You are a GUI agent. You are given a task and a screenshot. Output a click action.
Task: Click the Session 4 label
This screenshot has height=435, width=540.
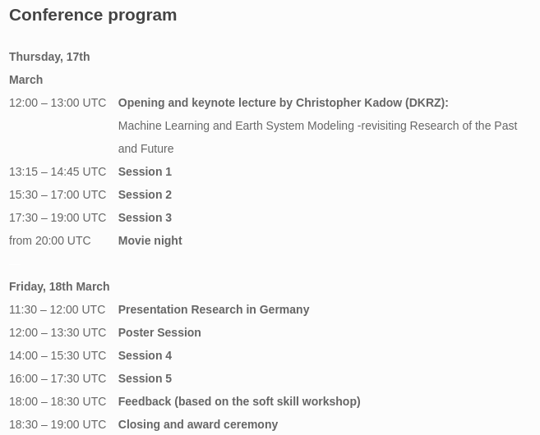145,355
